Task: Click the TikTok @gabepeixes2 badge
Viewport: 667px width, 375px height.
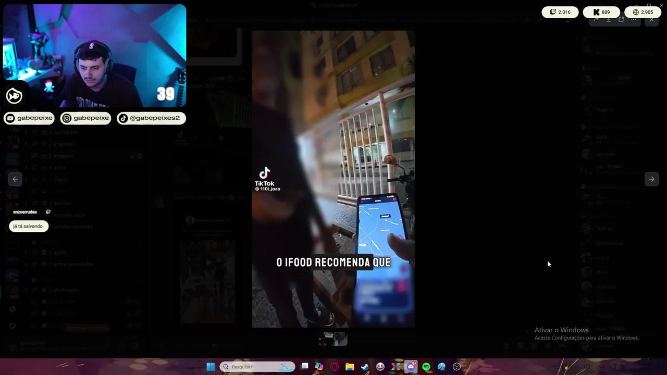Action: tap(151, 118)
